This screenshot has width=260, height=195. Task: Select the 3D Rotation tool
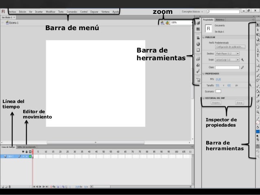pos(258,39)
